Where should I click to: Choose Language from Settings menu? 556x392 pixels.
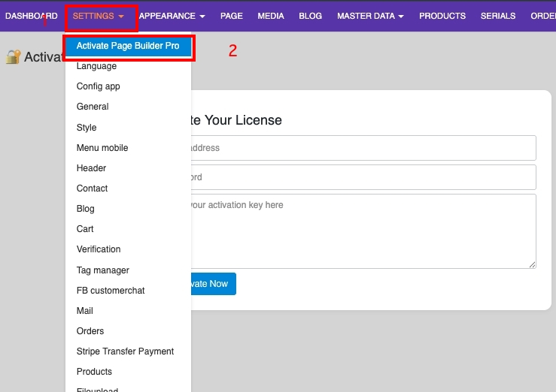coord(96,66)
